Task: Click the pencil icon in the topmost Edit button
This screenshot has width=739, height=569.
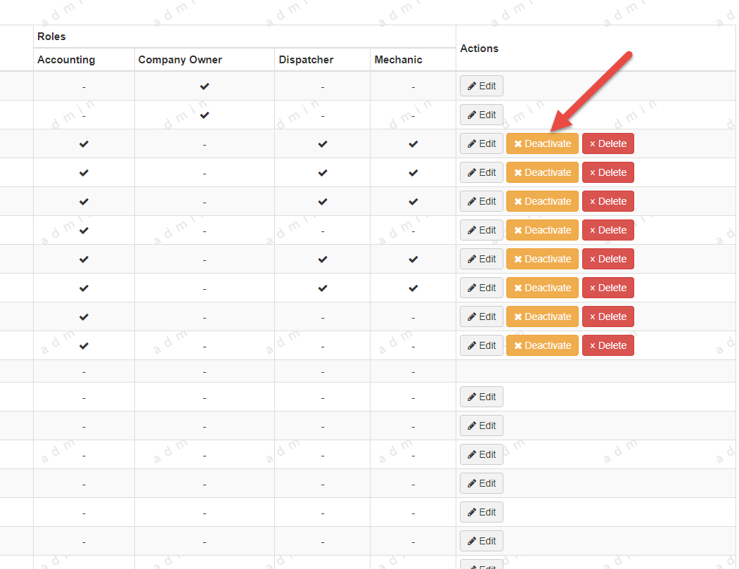Action: [471, 87]
